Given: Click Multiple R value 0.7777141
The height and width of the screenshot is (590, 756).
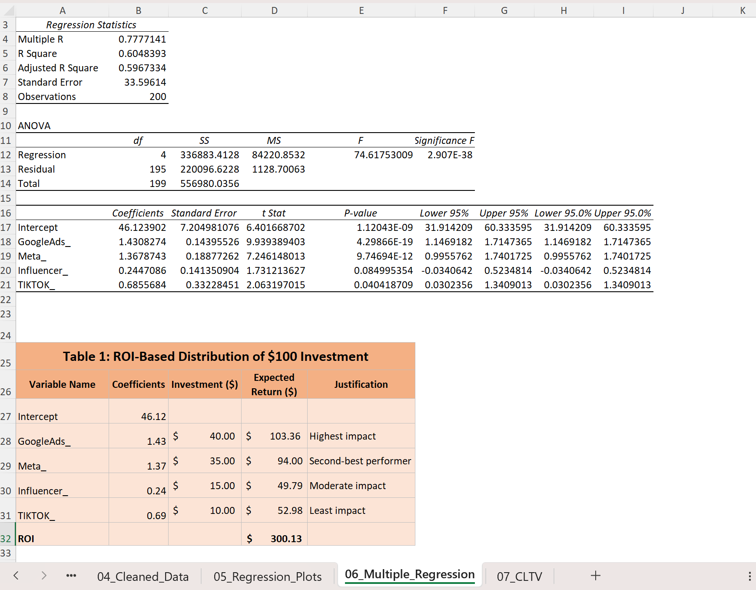Looking at the screenshot, I should point(139,39).
